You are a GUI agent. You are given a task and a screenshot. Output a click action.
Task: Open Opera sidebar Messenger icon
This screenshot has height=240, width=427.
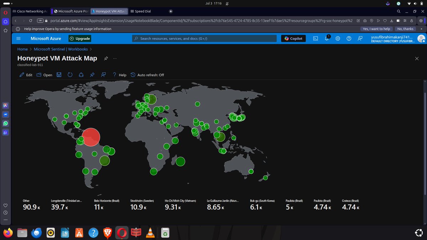point(6,114)
